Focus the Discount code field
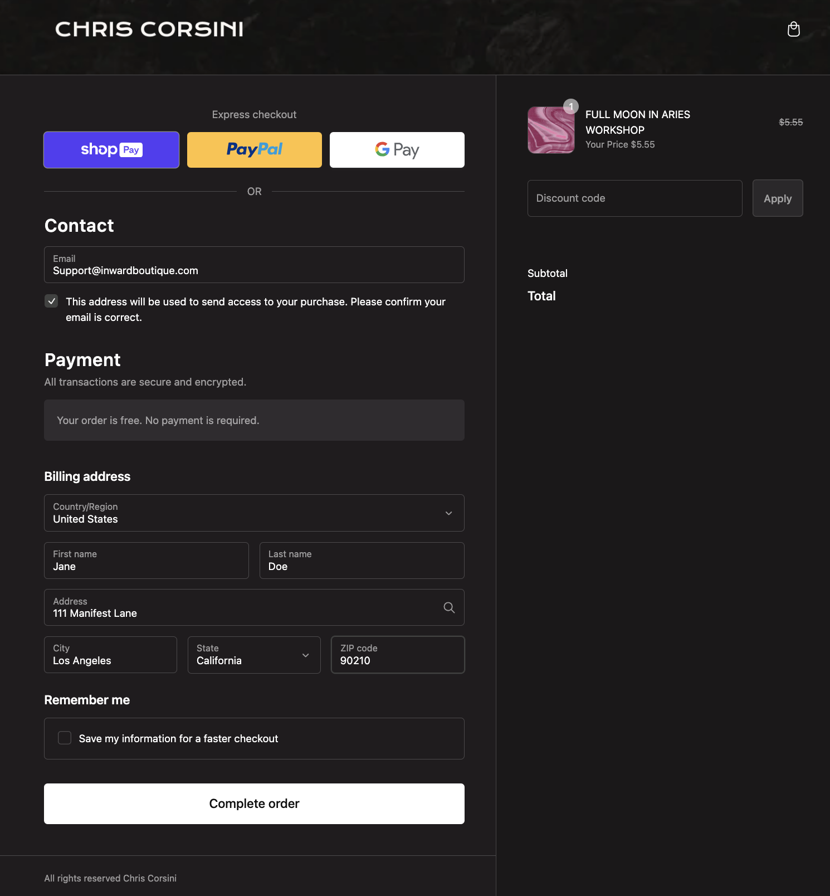Image resolution: width=830 pixels, height=896 pixels. (634, 198)
